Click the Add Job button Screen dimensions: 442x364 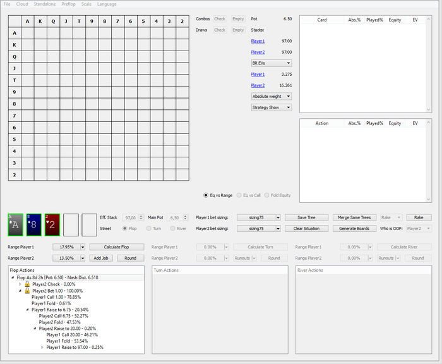coord(101,258)
